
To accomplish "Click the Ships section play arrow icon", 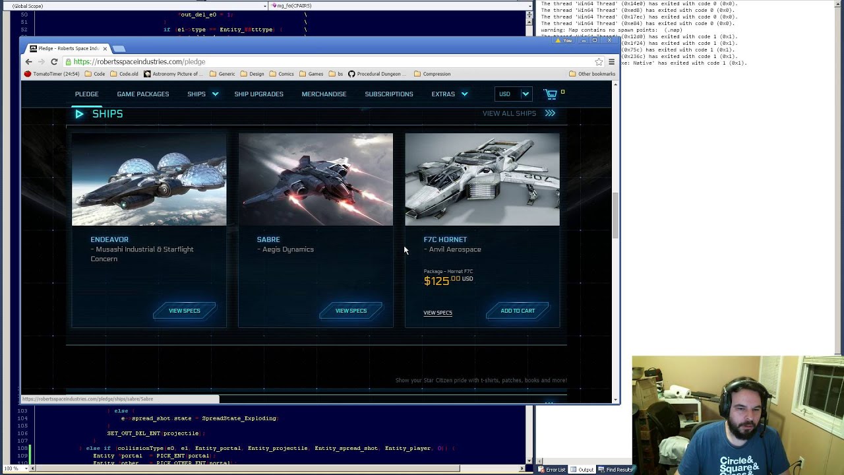I will (79, 114).
